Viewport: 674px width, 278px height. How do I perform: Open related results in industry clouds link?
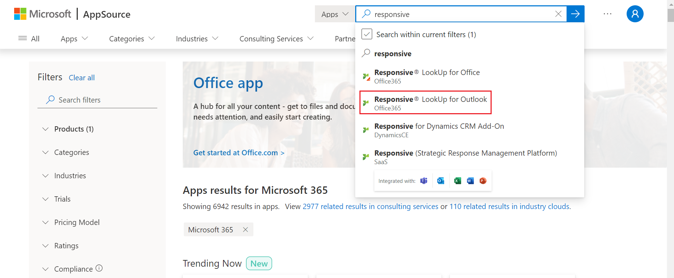click(510, 207)
